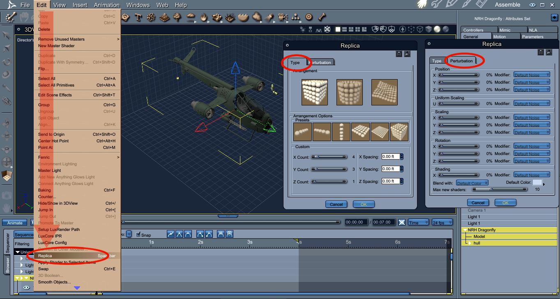The height and width of the screenshot is (299, 560).
Task: Open the Rotation Z modifier dropdown
Action: coord(532,161)
